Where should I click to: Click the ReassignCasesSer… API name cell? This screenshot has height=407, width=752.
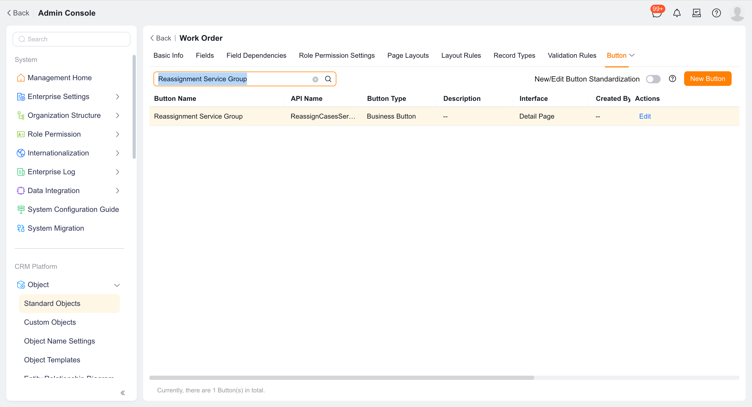point(322,116)
